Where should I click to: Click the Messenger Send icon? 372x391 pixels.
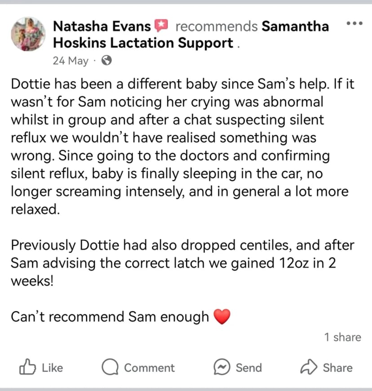click(x=221, y=367)
